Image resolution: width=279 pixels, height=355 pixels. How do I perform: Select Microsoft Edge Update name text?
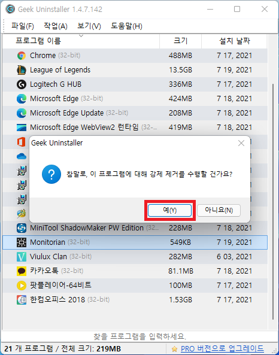click(x=67, y=113)
